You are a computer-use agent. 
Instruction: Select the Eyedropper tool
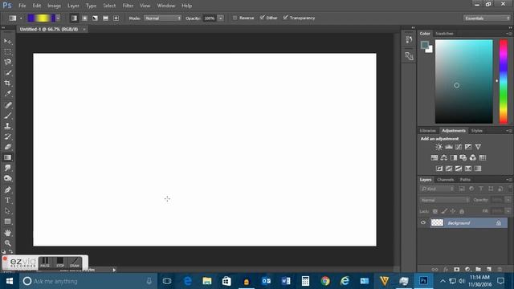coord(7,93)
